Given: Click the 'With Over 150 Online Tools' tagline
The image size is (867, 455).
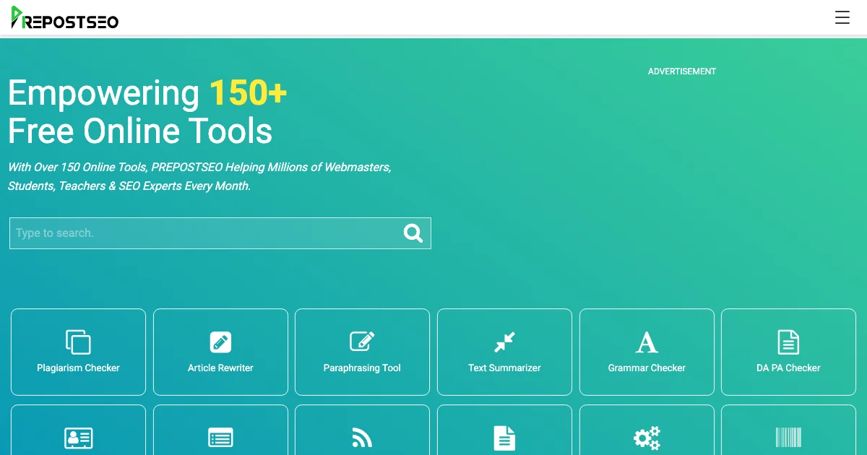Looking at the screenshot, I should (x=199, y=176).
